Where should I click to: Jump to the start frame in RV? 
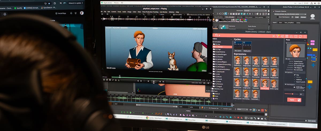(160, 81)
